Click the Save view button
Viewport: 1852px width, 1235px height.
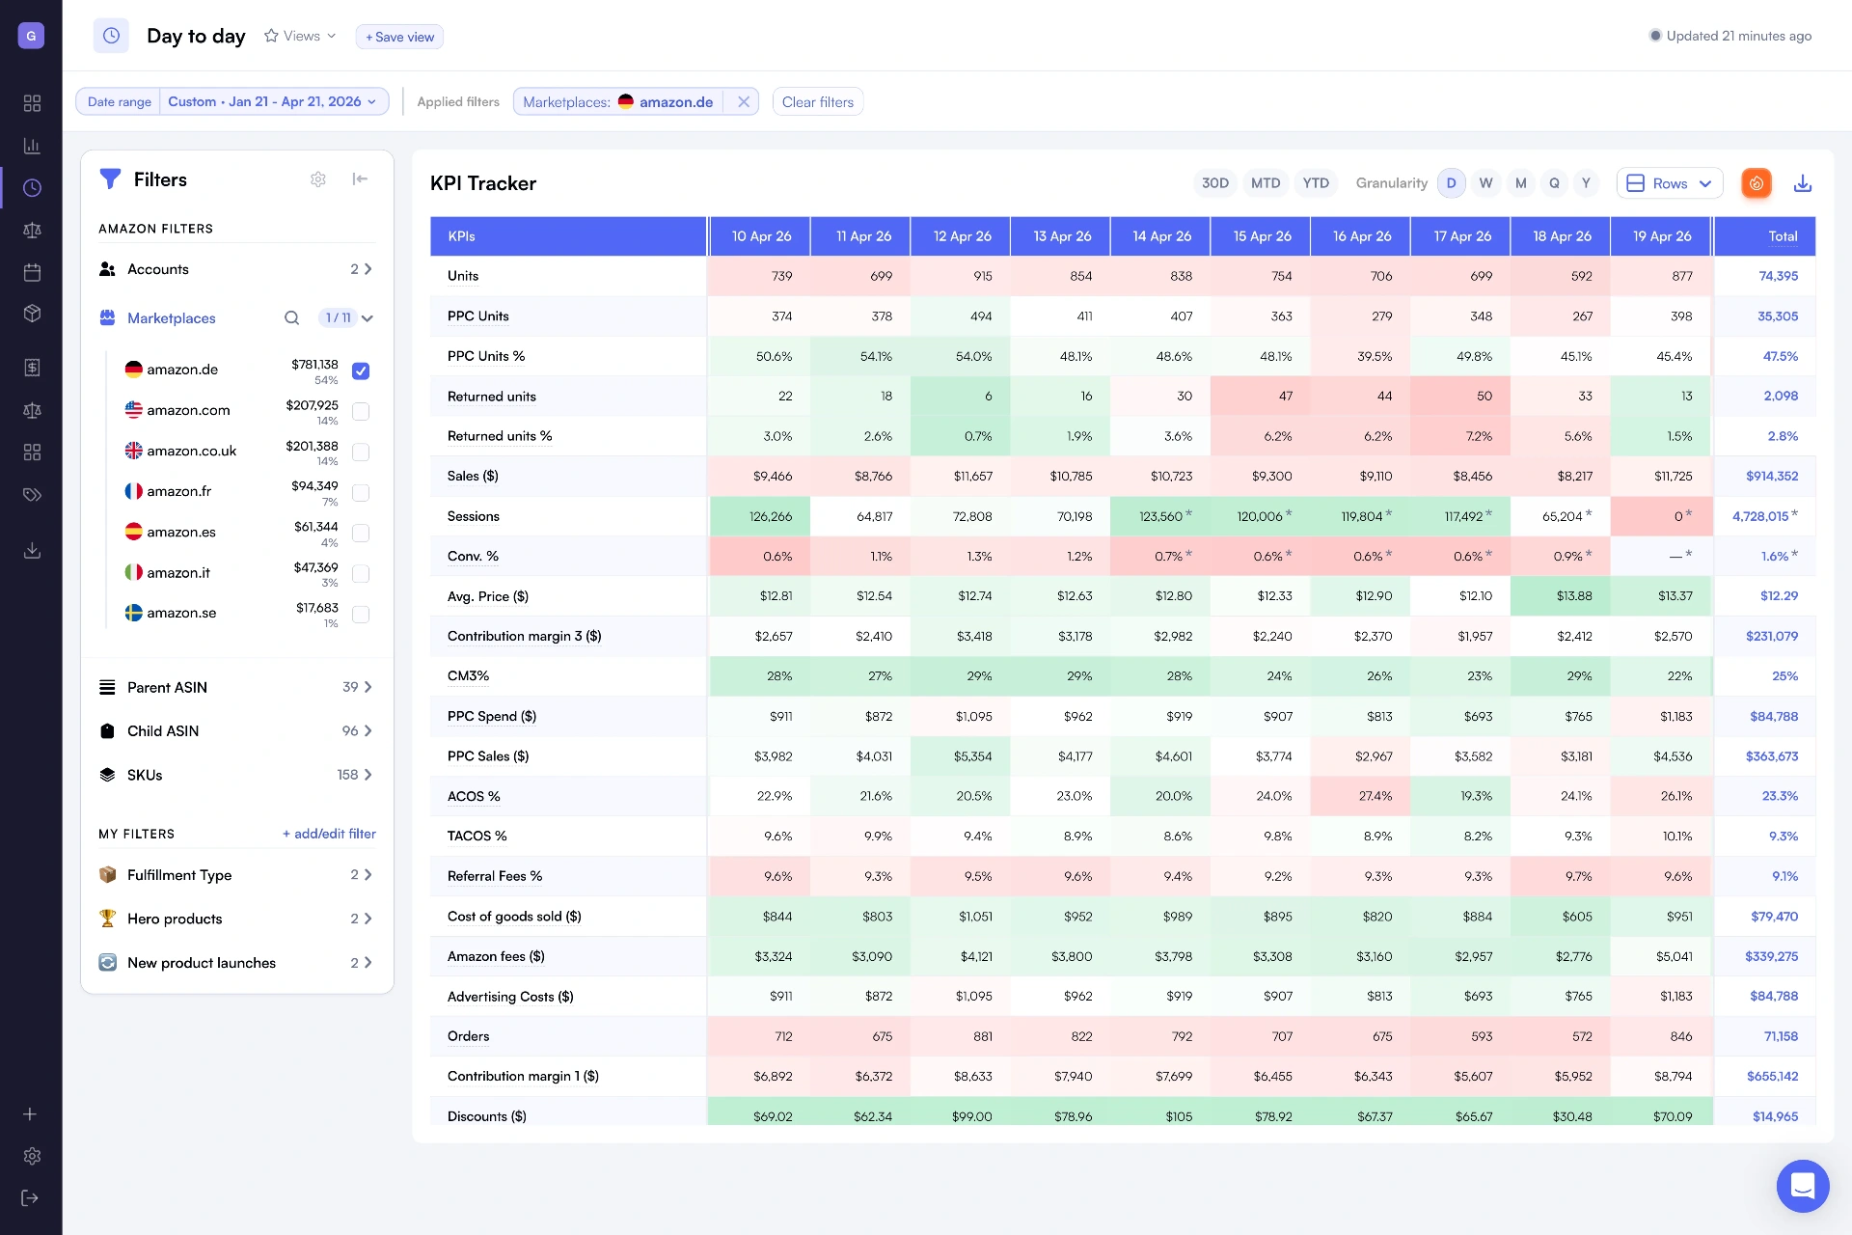[x=399, y=37]
